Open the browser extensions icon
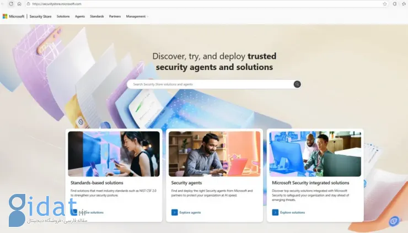 (x=394, y=4)
